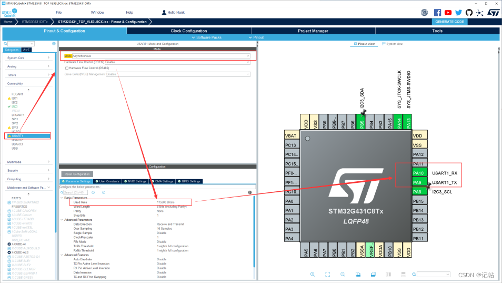The image size is (502, 283).
Task: Open ST Facebook page icon
Action: click(437, 13)
